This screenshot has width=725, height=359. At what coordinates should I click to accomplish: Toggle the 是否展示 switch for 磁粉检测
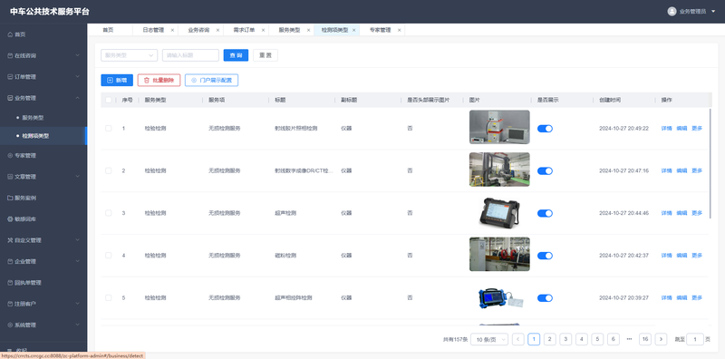point(545,256)
